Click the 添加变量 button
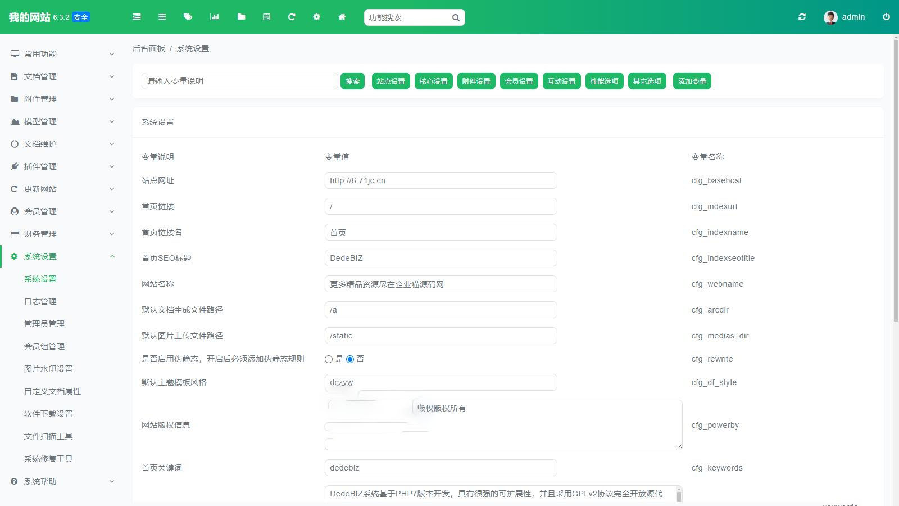The width and height of the screenshot is (899, 506). [x=692, y=81]
